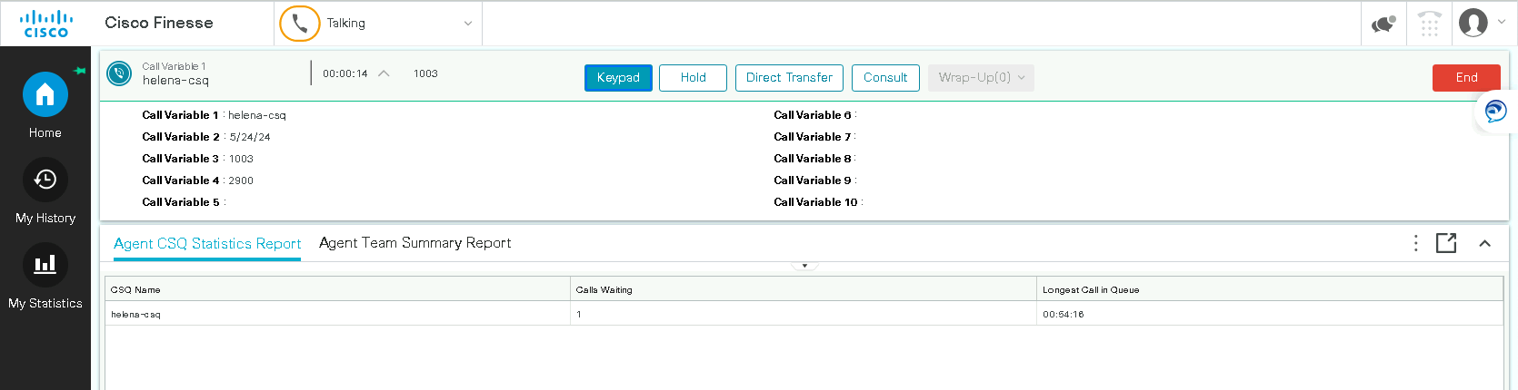Open the Wrap-Up(0) dropdown
The image size is (1518, 390).
tap(981, 78)
